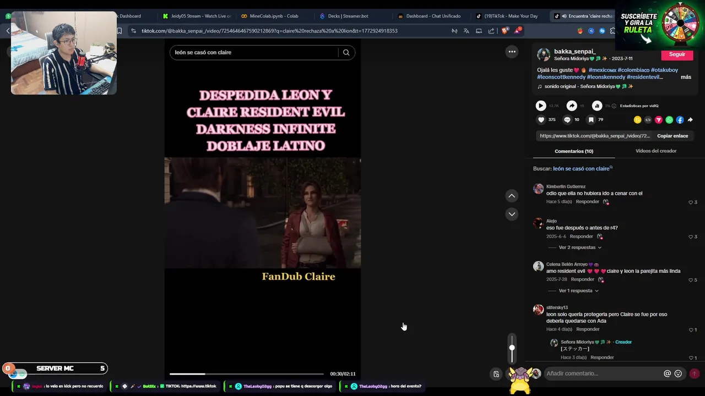Reply to sliifersky13's comment
705x396 pixels.
pyautogui.click(x=588, y=329)
